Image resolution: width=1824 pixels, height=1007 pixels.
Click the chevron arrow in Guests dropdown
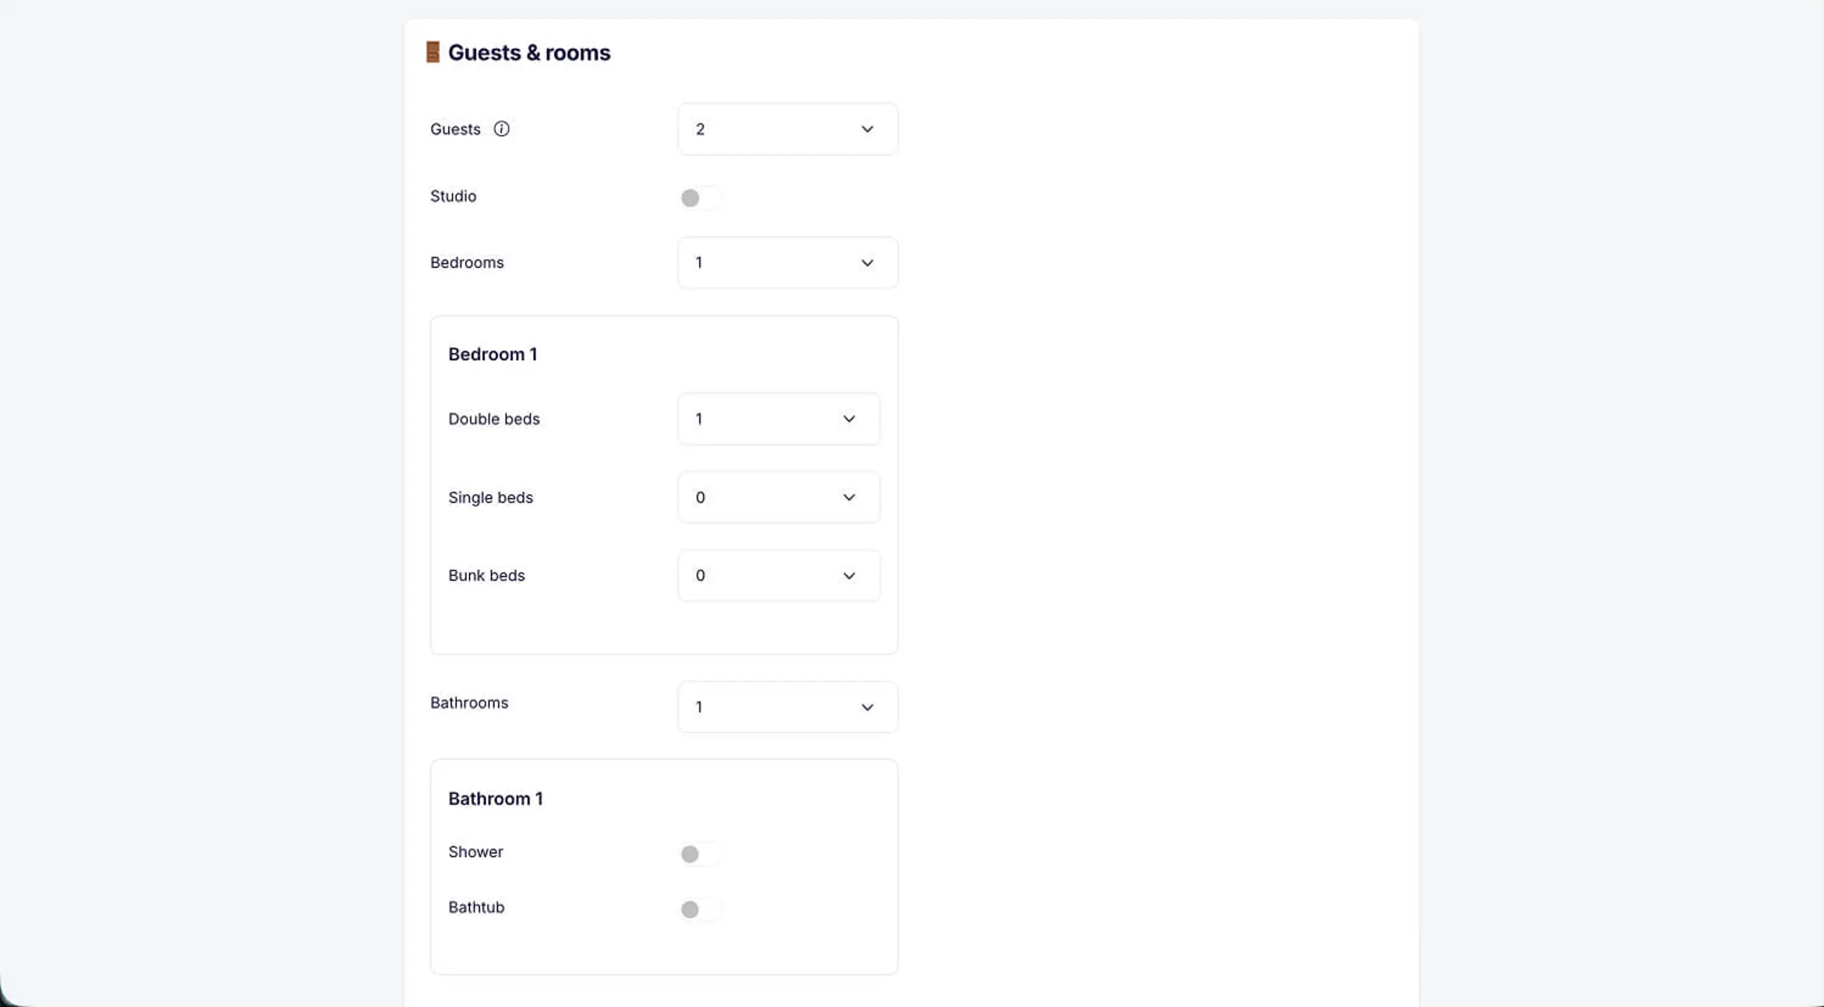867,130
